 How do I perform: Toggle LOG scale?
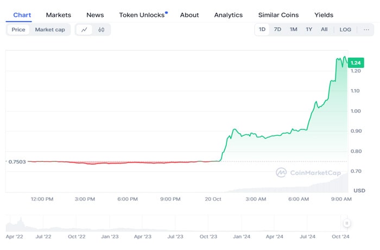(x=345, y=29)
